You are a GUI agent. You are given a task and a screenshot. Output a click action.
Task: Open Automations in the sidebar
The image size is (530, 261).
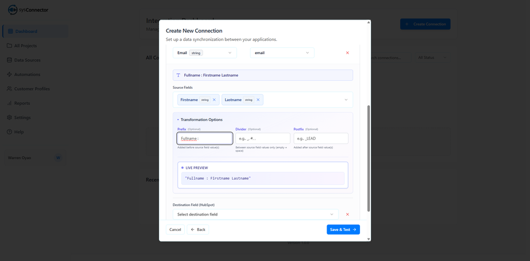[x=35, y=74]
